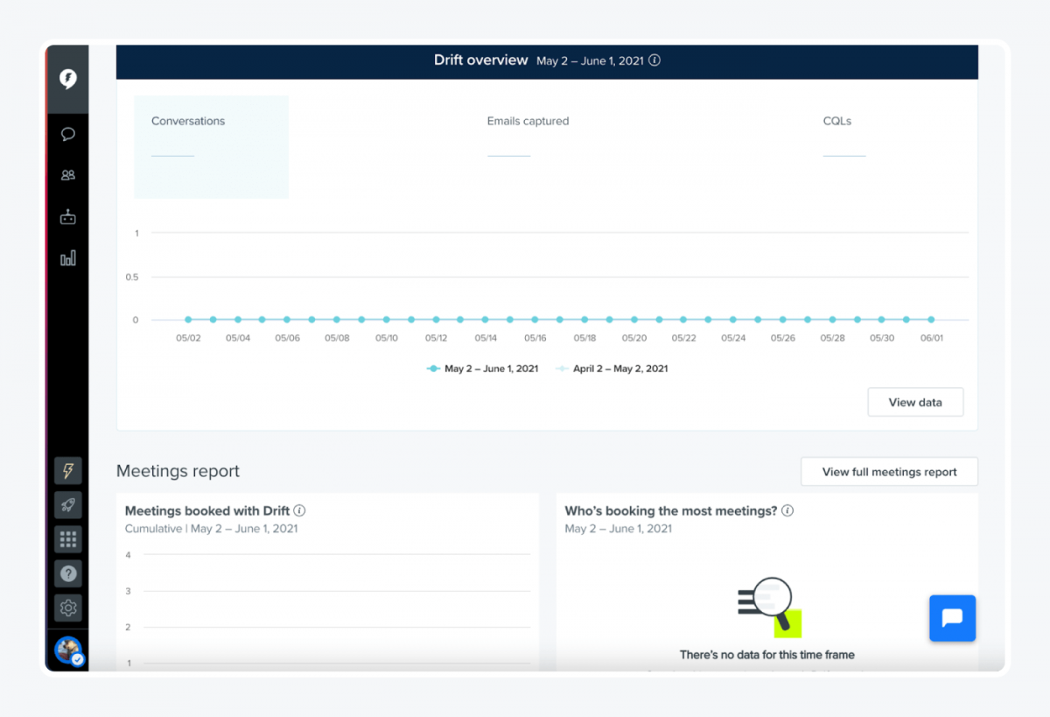Click the 06/01 data point on chart
Viewport: 1050px width, 717px height.
pyautogui.click(x=931, y=320)
